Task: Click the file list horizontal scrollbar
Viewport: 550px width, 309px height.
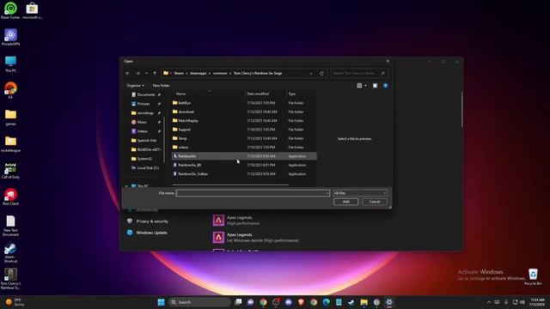Action: [230, 185]
